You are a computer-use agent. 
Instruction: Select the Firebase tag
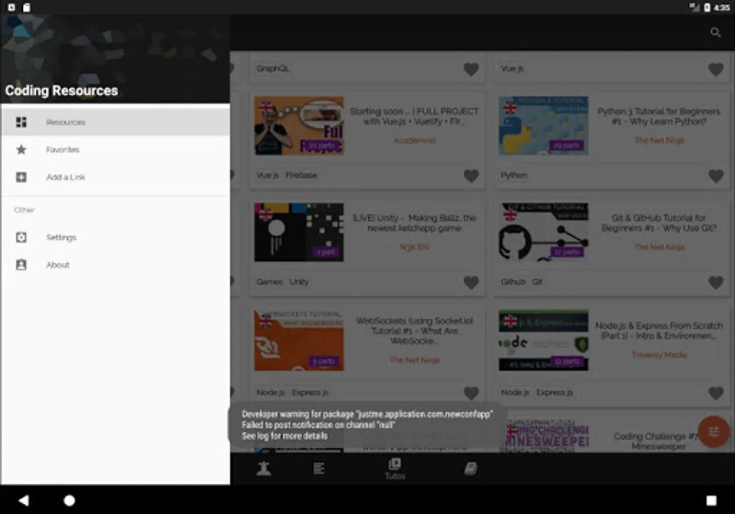[302, 175]
